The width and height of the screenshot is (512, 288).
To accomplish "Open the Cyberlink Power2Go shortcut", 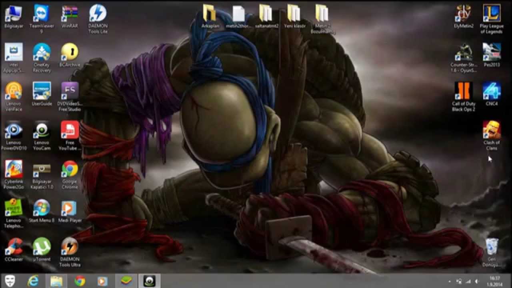I will [14, 175].
